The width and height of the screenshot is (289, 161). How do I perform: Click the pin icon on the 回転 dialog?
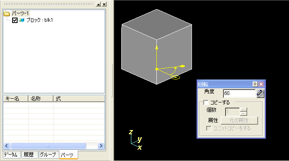point(255,84)
